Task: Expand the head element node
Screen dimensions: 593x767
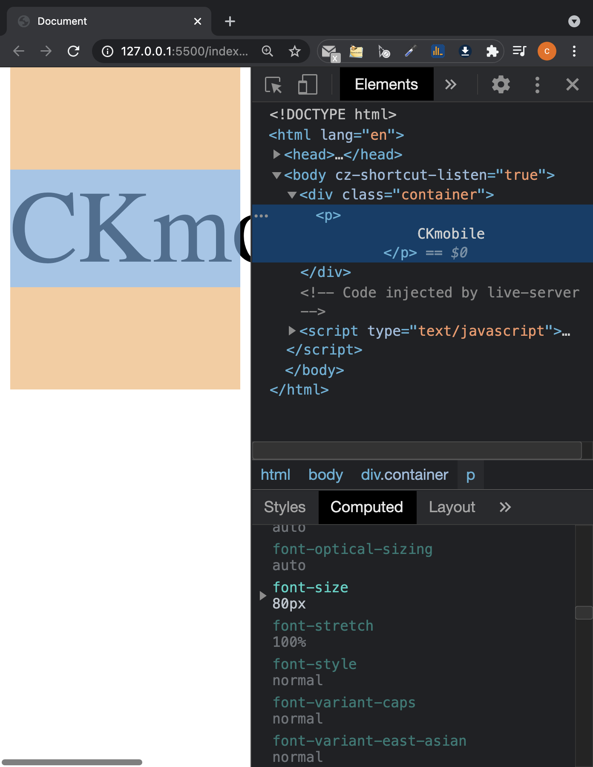Action: tap(276, 154)
